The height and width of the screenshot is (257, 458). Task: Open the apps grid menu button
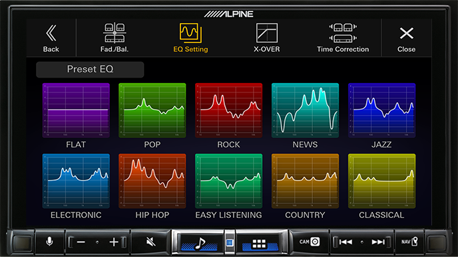(259, 243)
